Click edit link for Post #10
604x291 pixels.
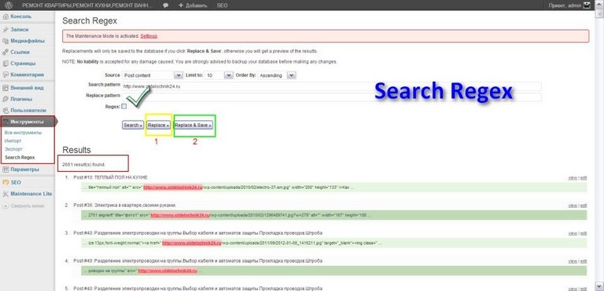(584, 177)
